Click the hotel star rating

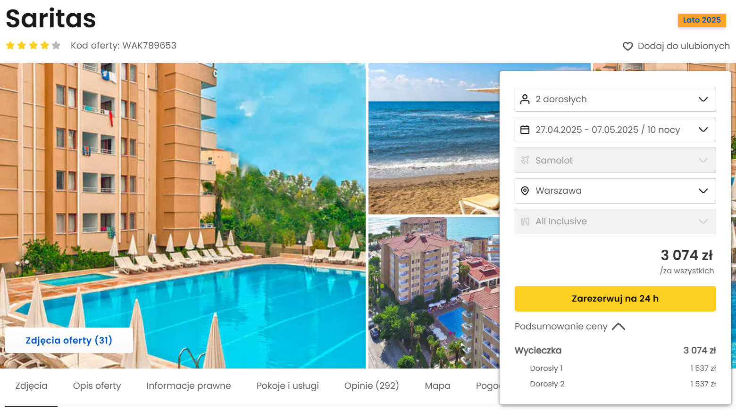(33, 45)
